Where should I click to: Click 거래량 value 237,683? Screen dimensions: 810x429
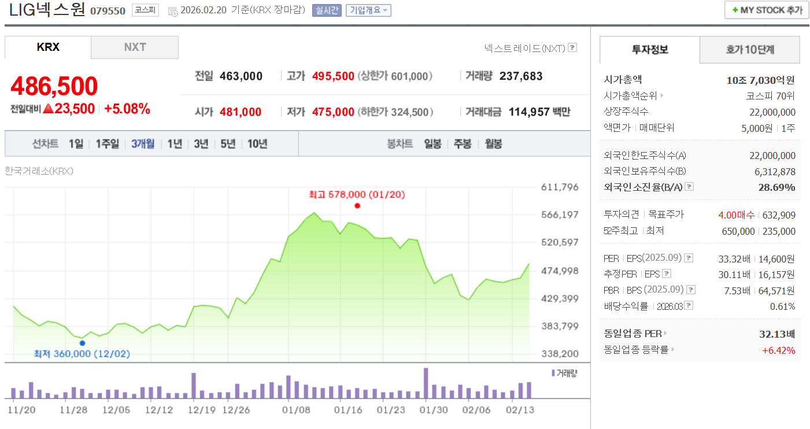point(521,76)
